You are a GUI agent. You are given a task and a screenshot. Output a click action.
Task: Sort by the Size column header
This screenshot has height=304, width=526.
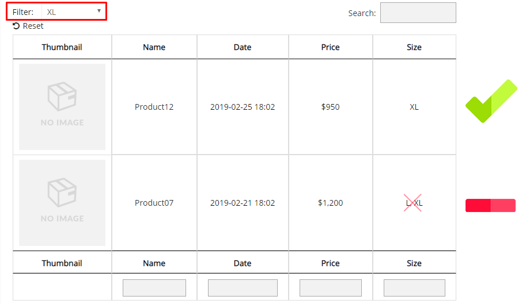(414, 47)
